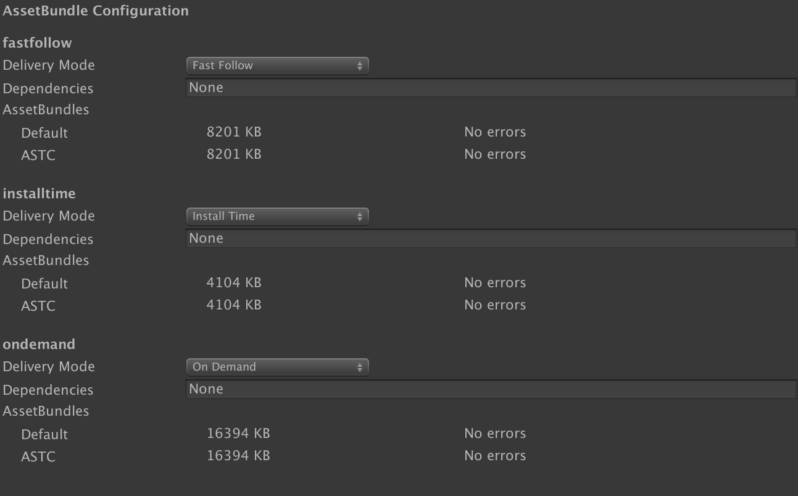Click No errors status for fastfollow ASTC
The width and height of the screenshot is (798, 496).
pyautogui.click(x=495, y=154)
